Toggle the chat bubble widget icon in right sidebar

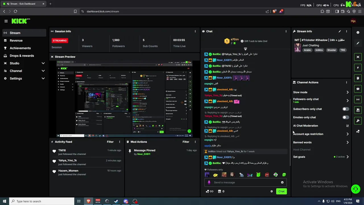pyautogui.click(x=358, y=89)
